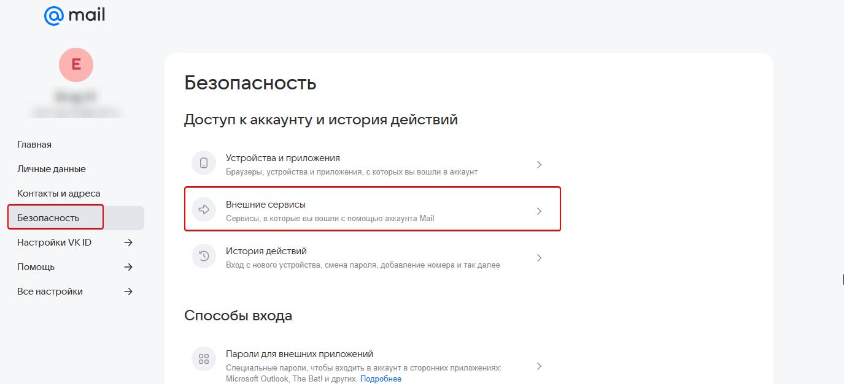Select Безопасность in the sidebar

pos(48,218)
